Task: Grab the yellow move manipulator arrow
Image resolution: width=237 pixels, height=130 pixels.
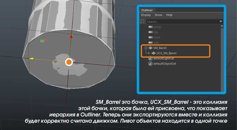Action: pos(31,59)
